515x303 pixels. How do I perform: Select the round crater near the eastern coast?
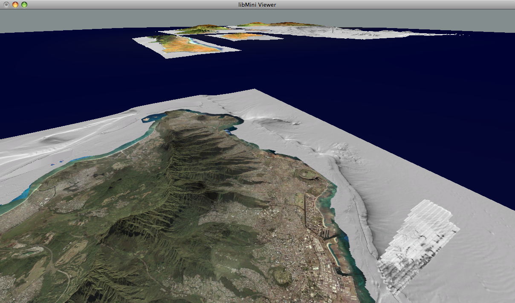pos(306,173)
